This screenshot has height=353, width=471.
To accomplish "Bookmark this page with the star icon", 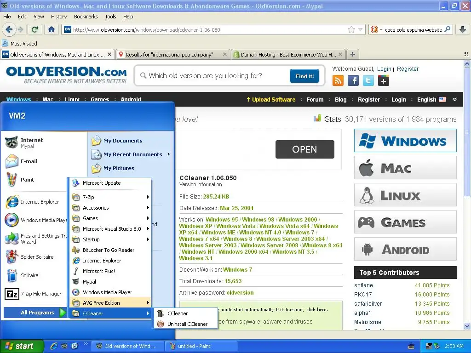I will coord(351,30).
